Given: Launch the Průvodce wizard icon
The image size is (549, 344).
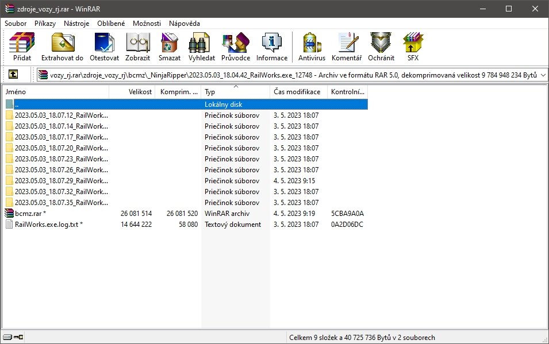Looking at the screenshot, I should click(236, 42).
